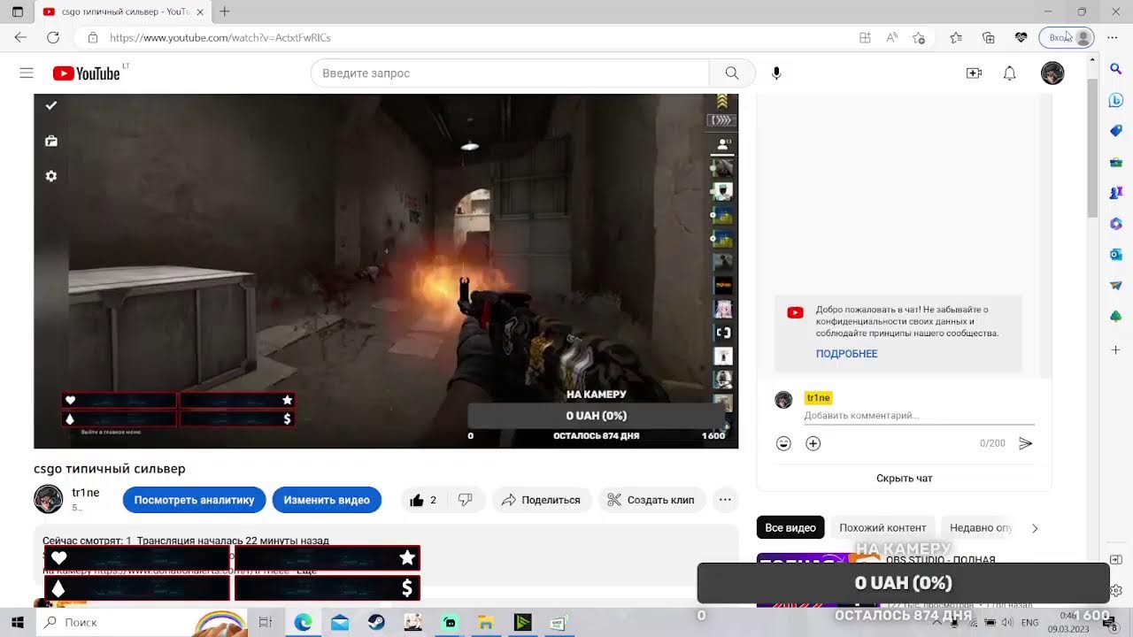Open Edge sidebar settings gear
Image resolution: width=1133 pixels, height=637 pixels.
click(x=1115, y=590)
